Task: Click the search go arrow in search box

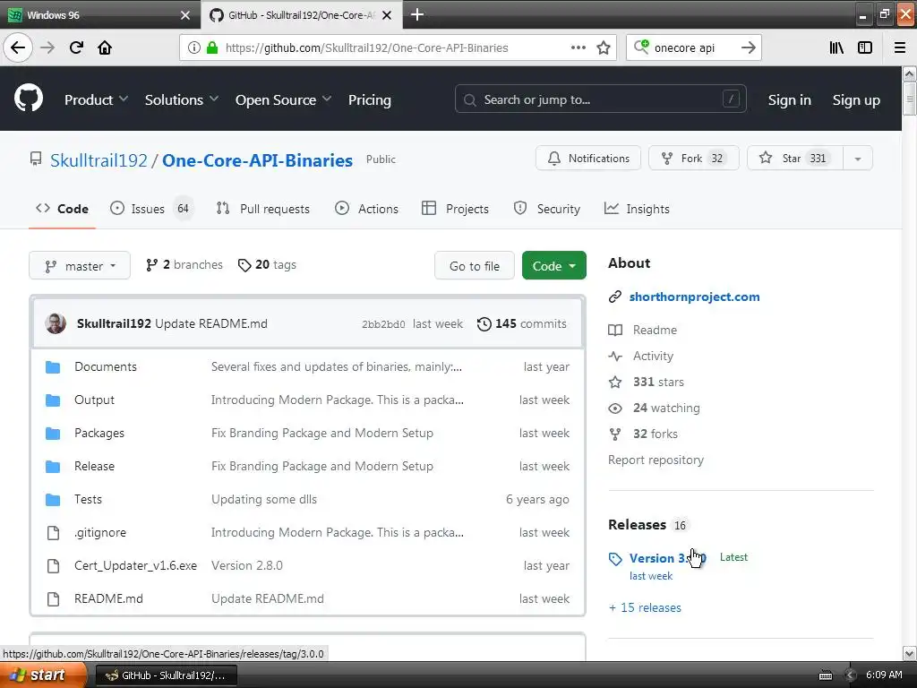Action: click(x=748, y=47)
